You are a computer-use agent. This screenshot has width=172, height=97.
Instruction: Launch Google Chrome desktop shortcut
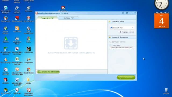point(28,71)
